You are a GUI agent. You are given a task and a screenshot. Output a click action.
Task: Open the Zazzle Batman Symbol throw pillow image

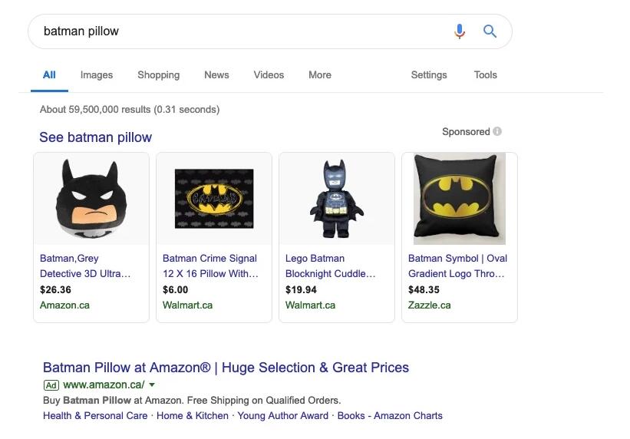tap(460, 199)
